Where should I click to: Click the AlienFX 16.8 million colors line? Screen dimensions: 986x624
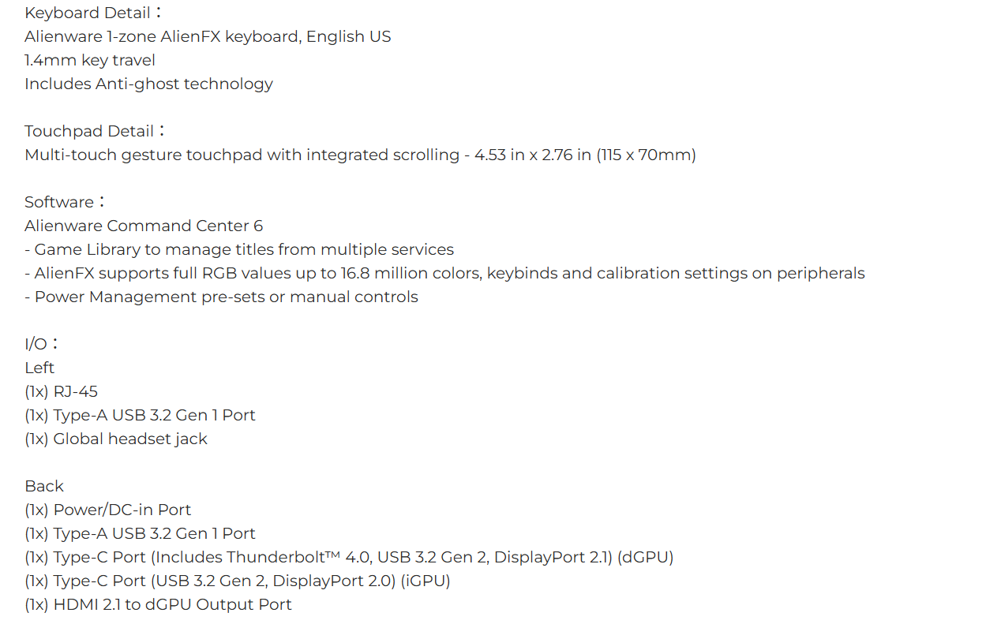click(444, 274)
